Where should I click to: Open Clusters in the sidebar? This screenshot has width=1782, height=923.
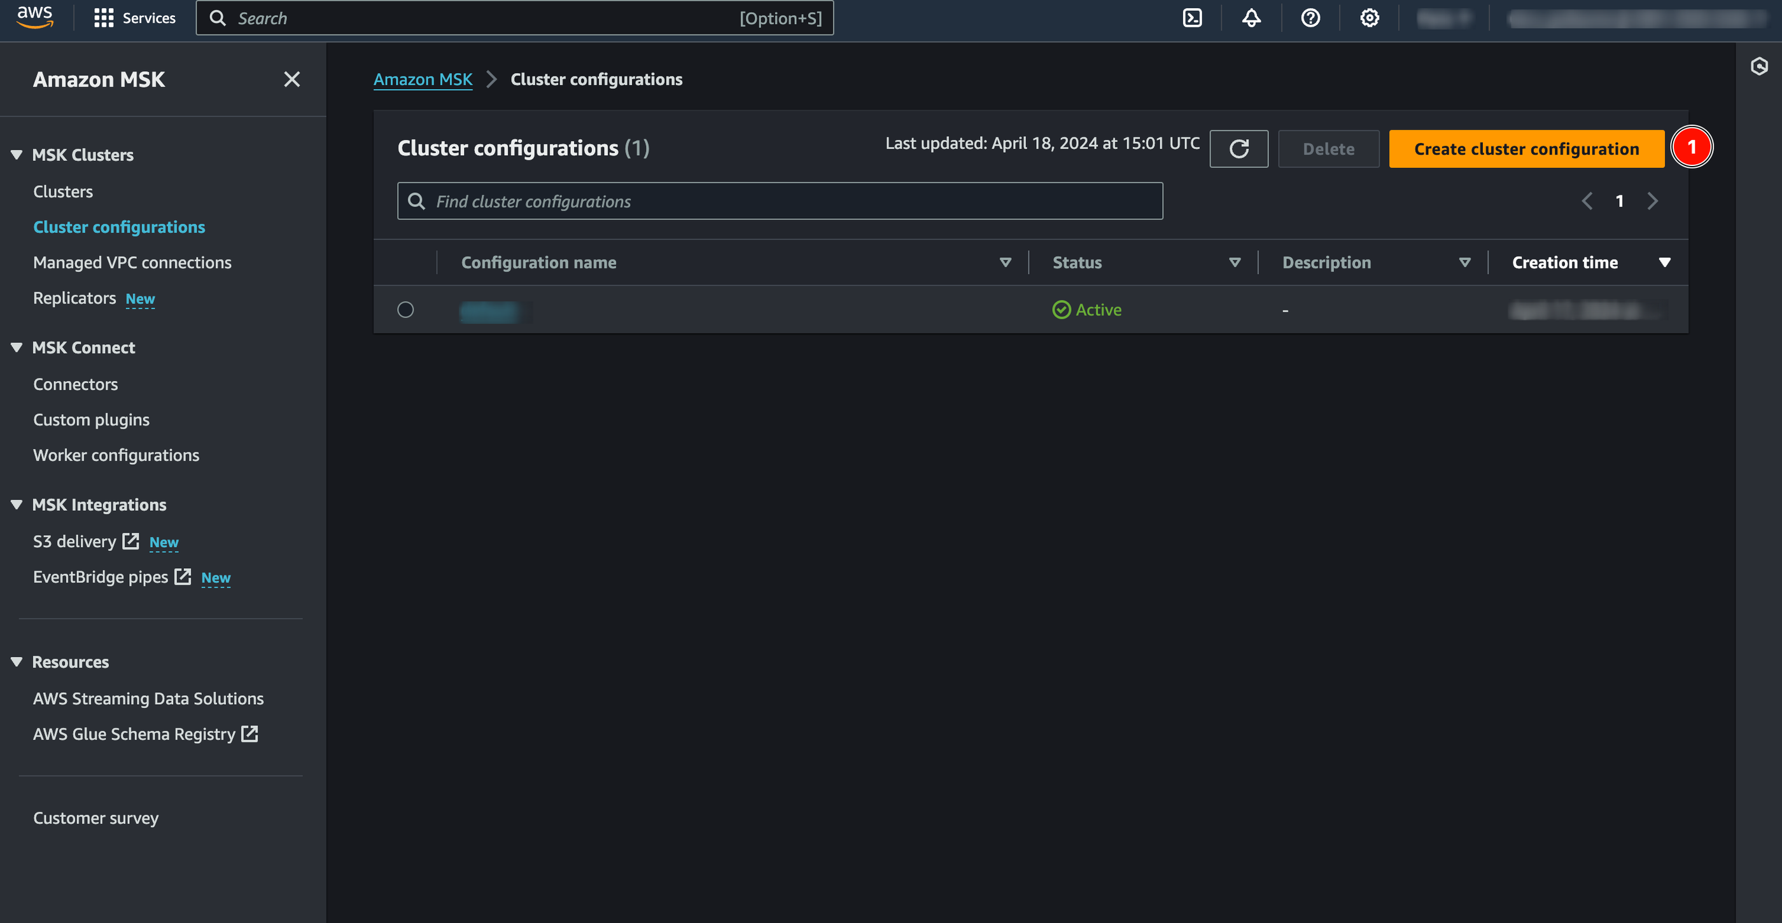(63, 191)
